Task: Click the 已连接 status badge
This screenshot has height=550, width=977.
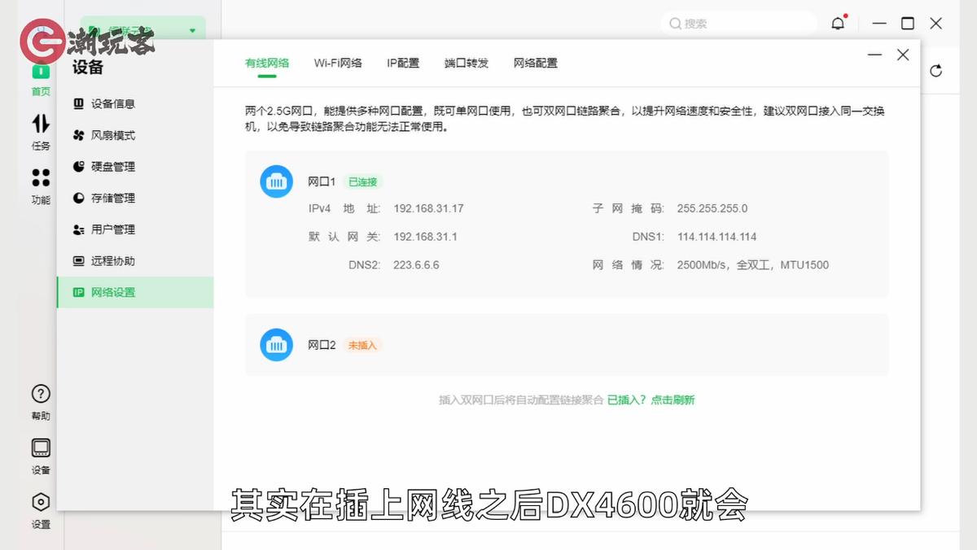Action: 363,181
